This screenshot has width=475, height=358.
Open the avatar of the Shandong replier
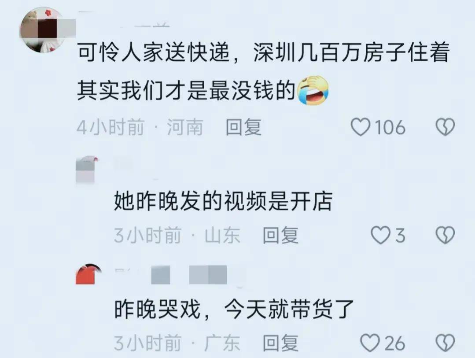coord(87,169)
